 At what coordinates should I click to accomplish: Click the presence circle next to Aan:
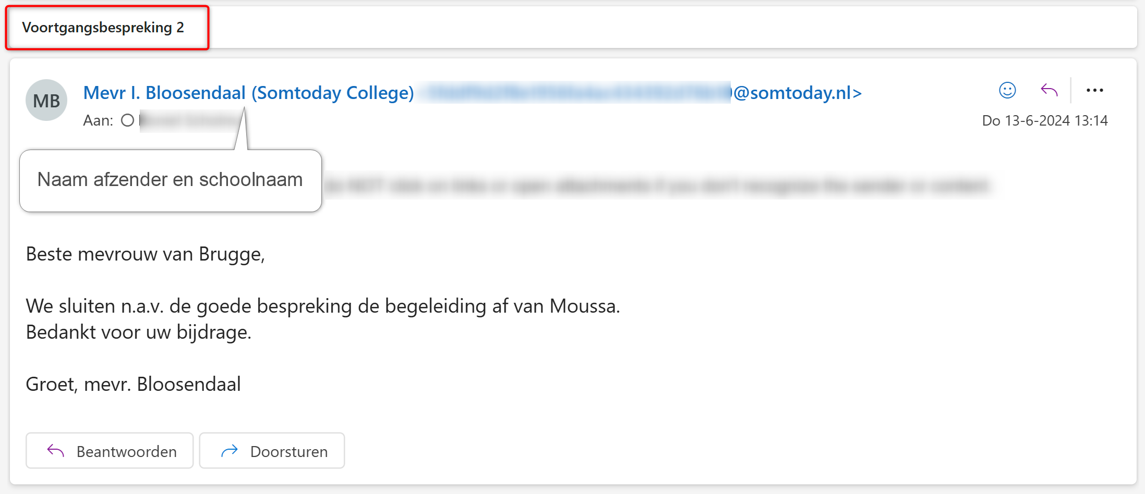click(x=127, y=120)
